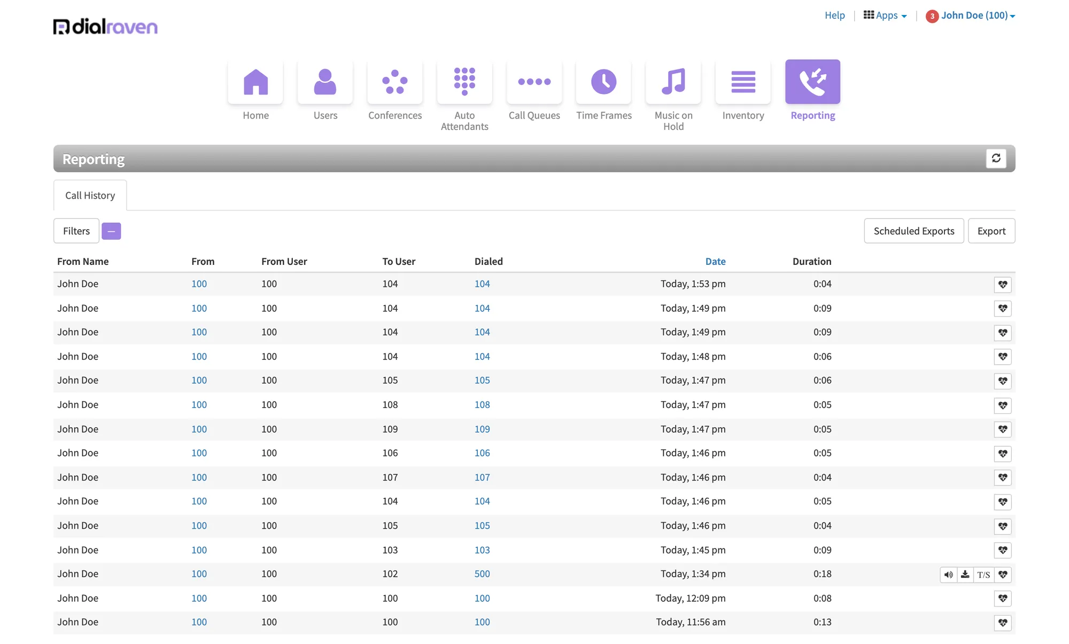Click dialed number 500 link
The width and height of the screenshot is (1069, 644).
482,574
